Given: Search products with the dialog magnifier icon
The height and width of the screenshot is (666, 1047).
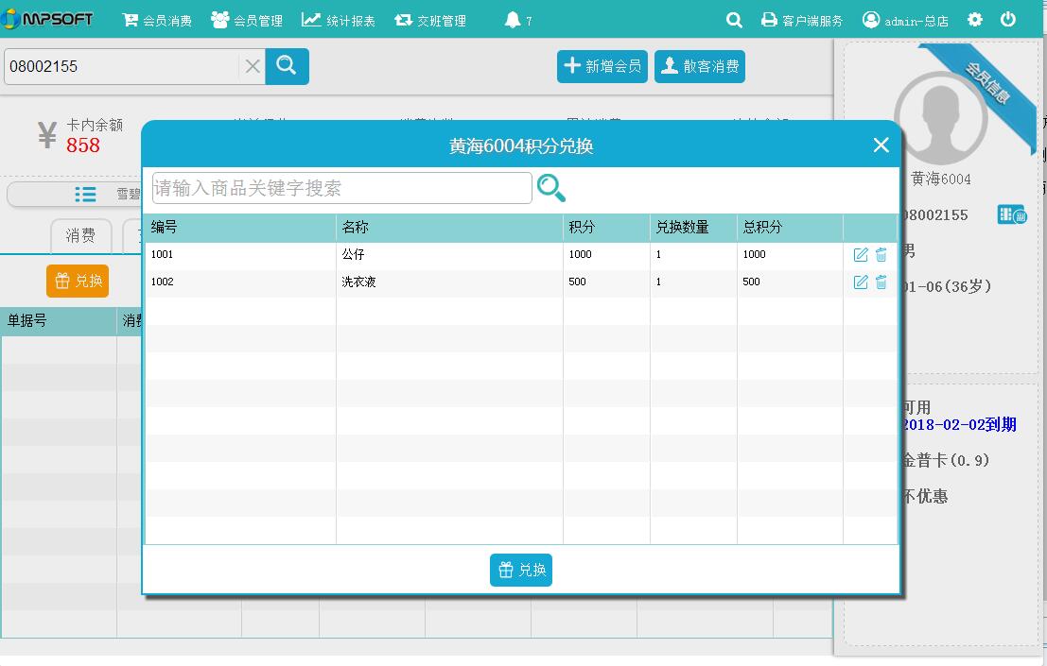Looking at the screenshot, I should click(x=551, y=189).
